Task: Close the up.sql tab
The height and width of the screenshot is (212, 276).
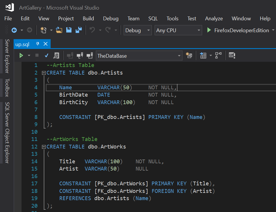Action: click(x=46, y=44)
